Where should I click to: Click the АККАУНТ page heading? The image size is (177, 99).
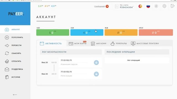click(x=46, y=17)
